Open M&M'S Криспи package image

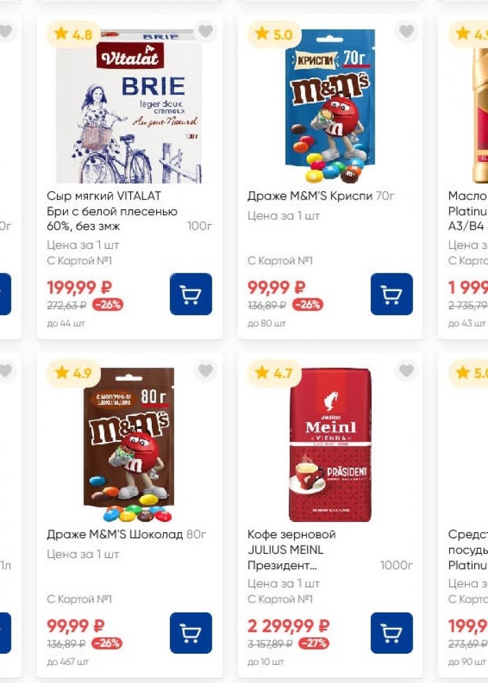coord(330,107)
